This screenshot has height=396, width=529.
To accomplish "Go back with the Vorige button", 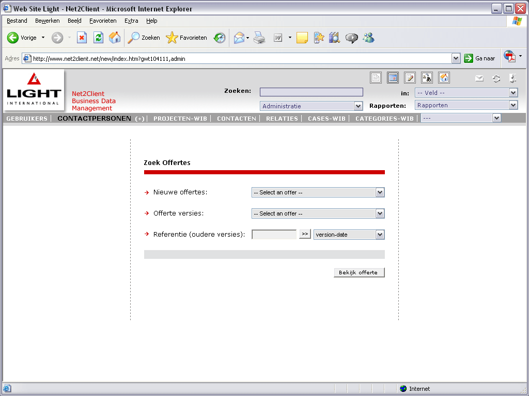I will (x=22, y=38).
